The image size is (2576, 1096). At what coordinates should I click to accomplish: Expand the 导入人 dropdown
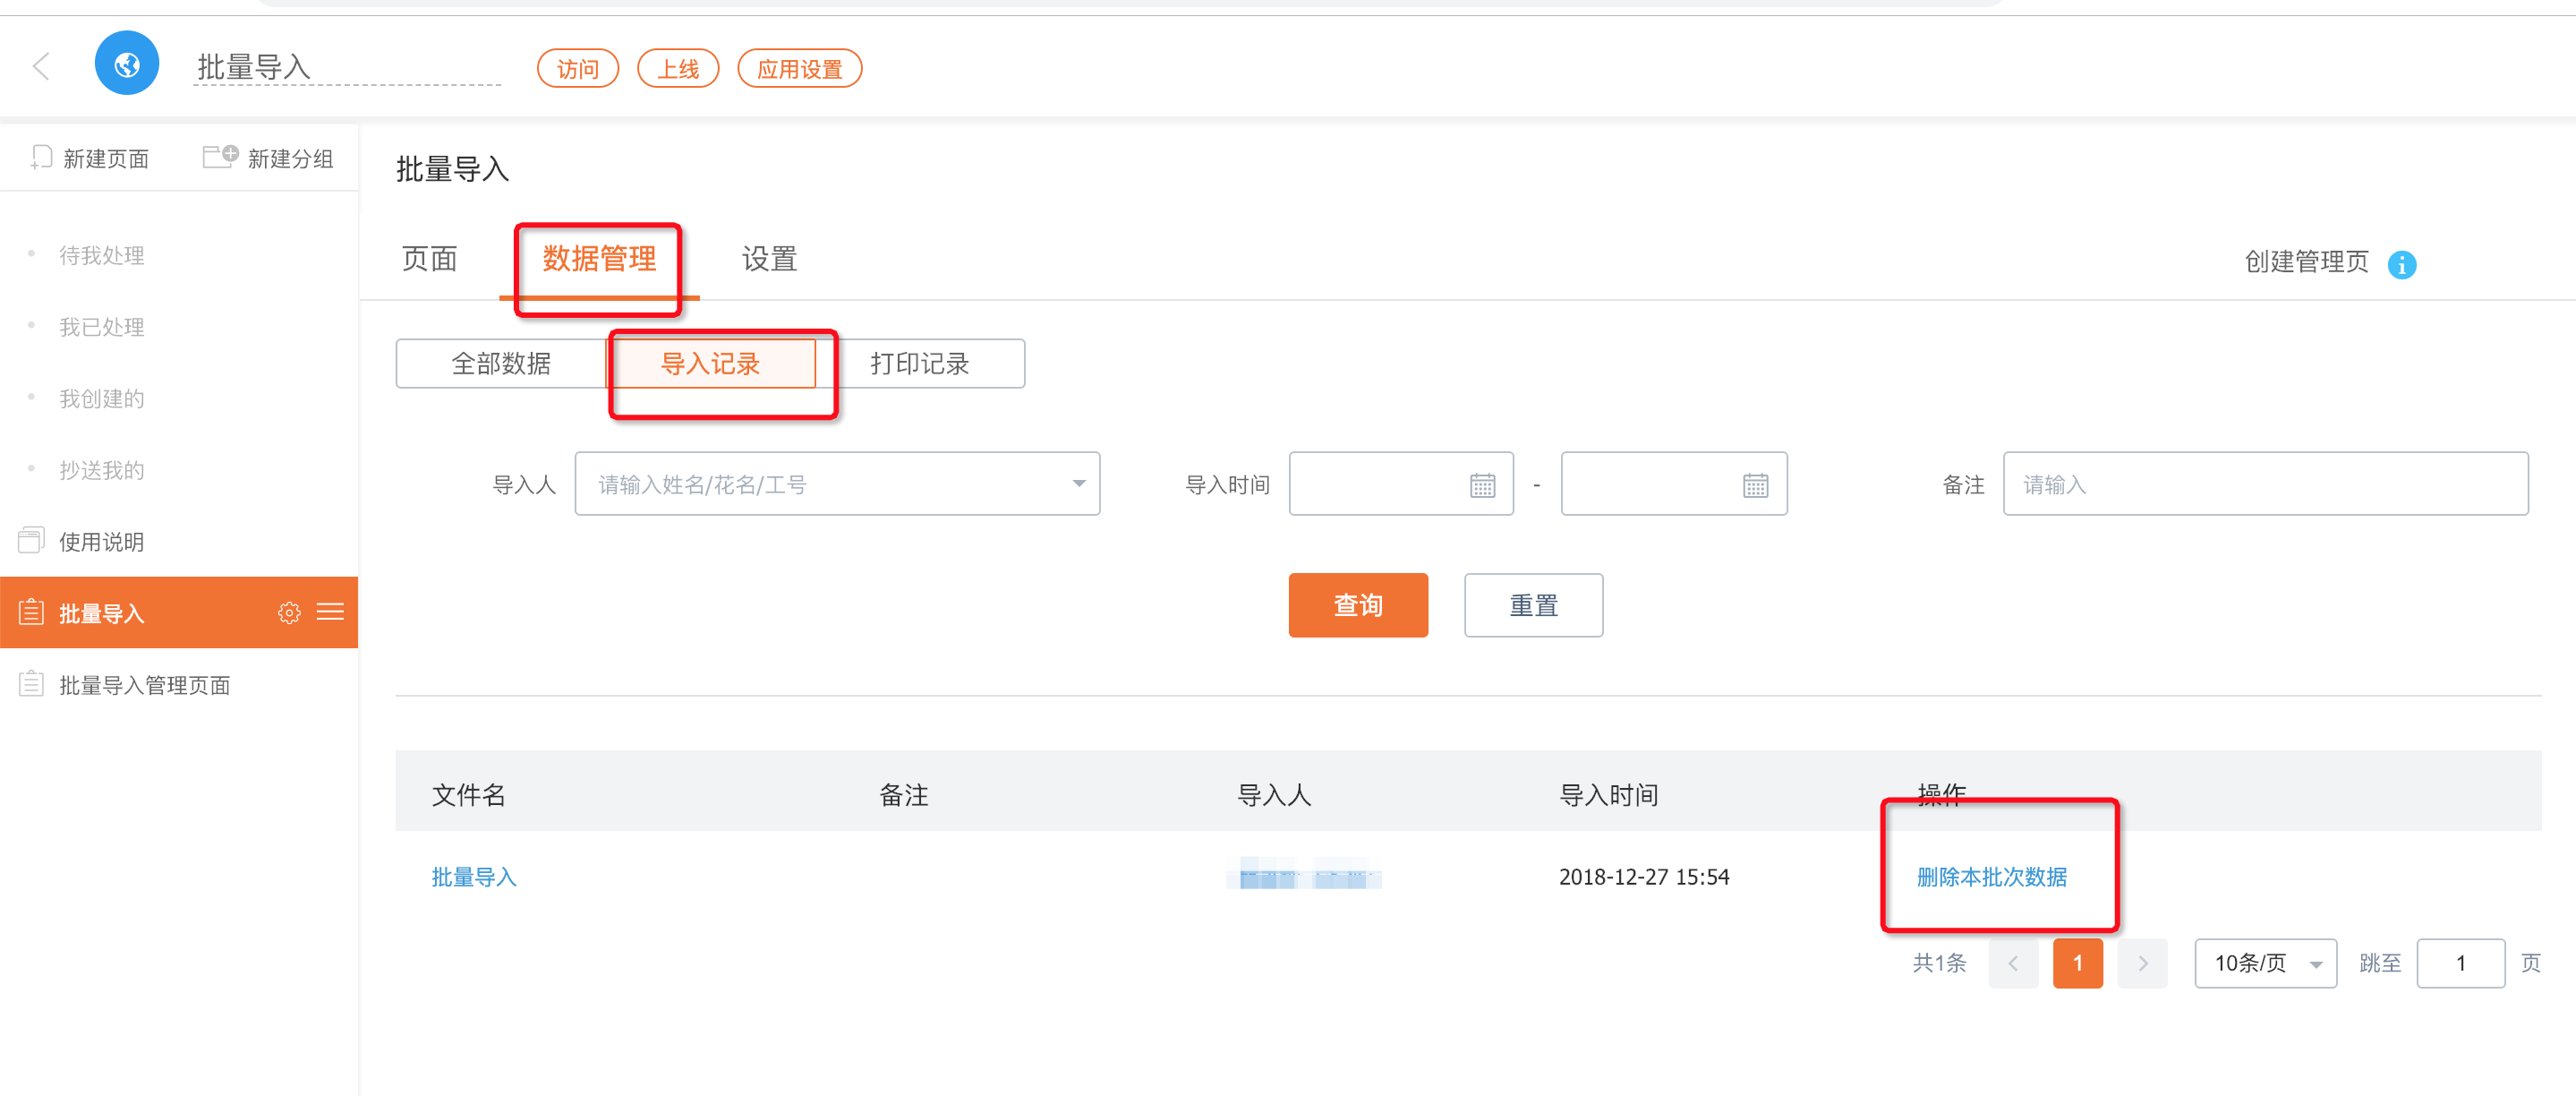pyautogui.click(x=1078, y=484)
